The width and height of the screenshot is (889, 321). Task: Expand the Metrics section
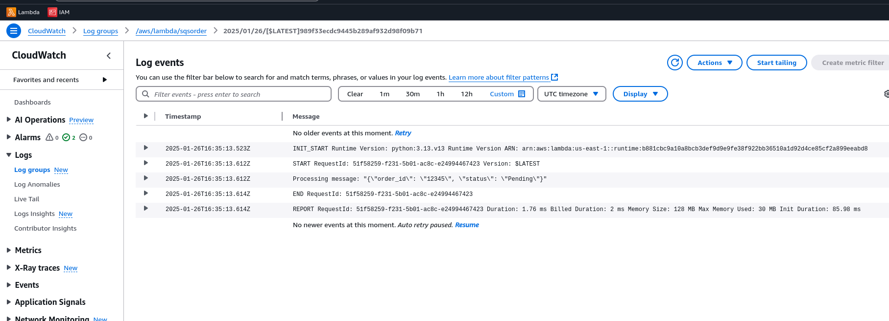tap(9, 250)
